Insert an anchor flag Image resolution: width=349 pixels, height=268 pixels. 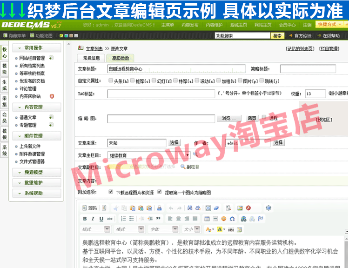click(x=261, y=219)
